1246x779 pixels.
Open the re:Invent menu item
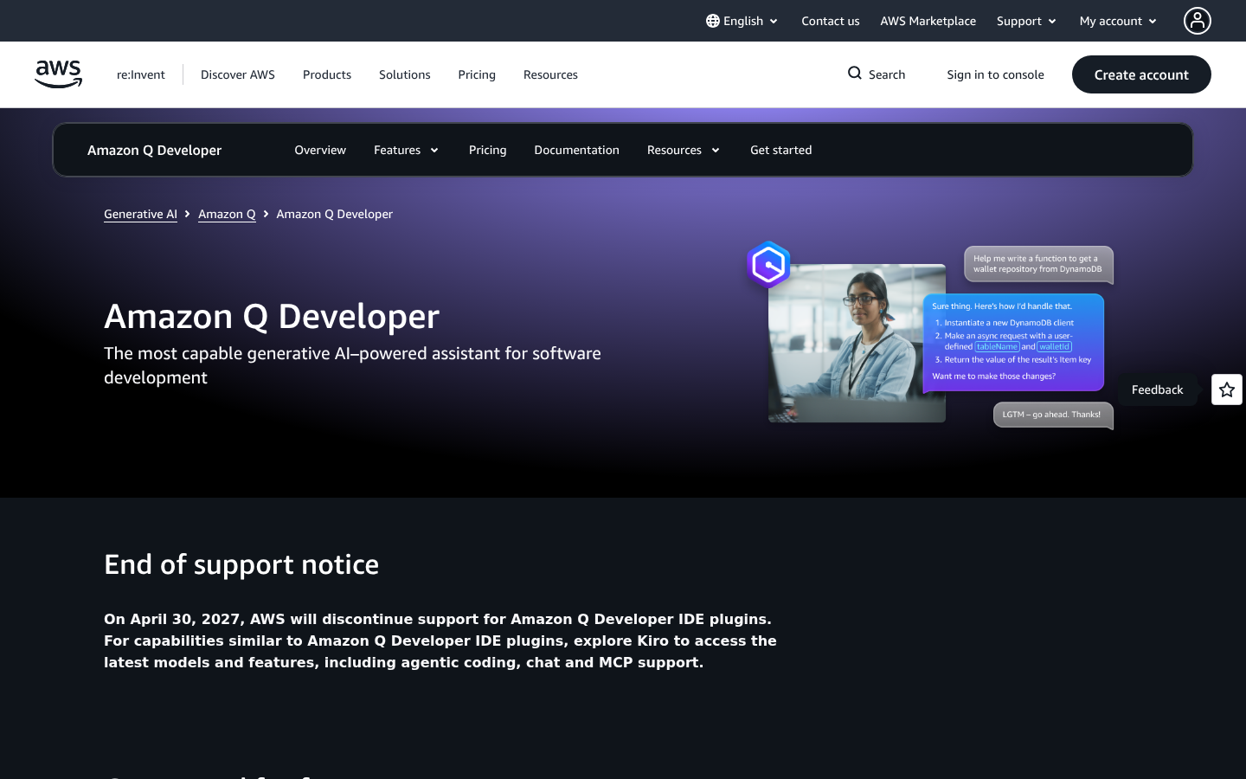coord(141,74)
